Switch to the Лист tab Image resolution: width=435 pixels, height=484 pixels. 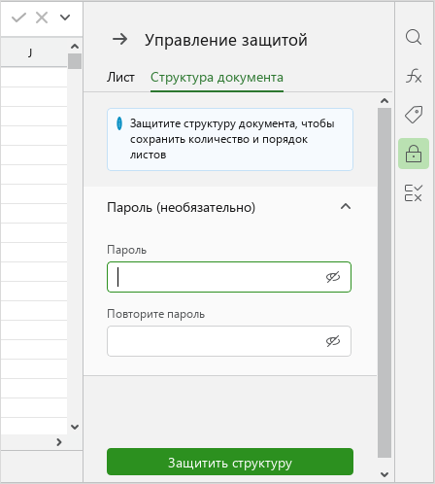120,78
